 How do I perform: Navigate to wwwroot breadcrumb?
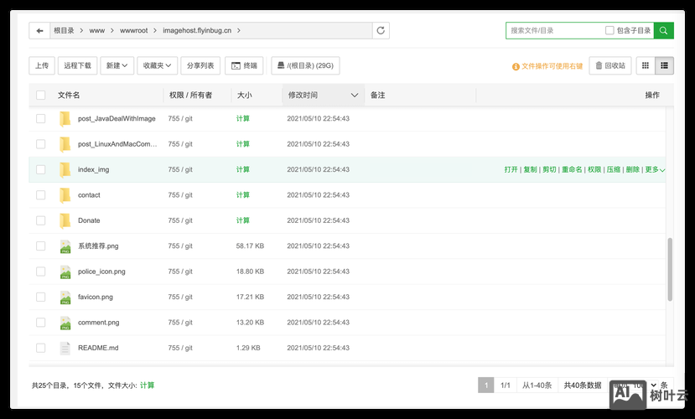tap(134, 30)
